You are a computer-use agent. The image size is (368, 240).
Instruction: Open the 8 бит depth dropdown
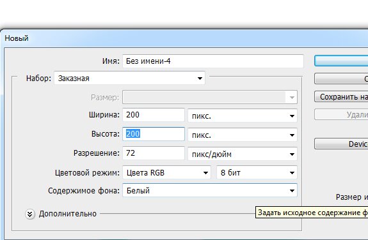[257, 173]
